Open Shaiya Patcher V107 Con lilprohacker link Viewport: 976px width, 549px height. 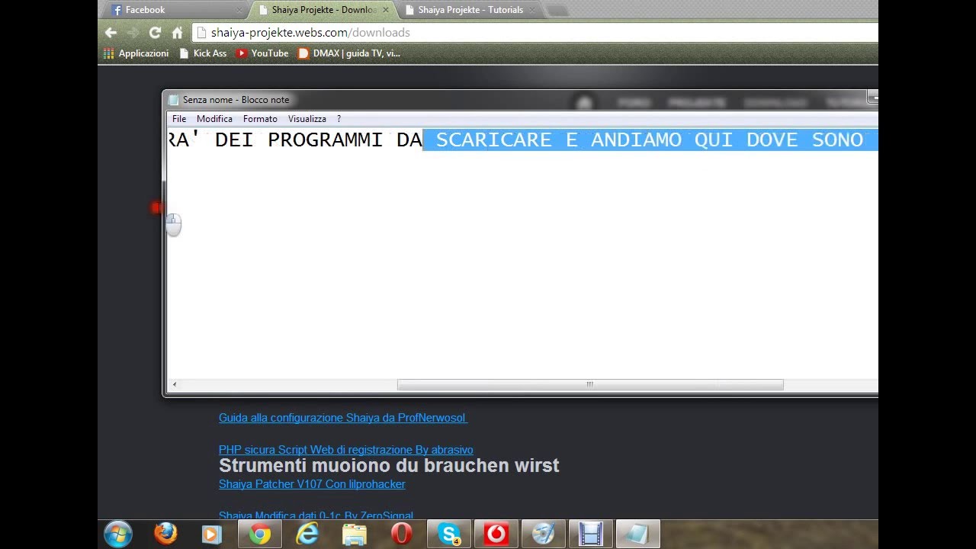pos(312,484)
